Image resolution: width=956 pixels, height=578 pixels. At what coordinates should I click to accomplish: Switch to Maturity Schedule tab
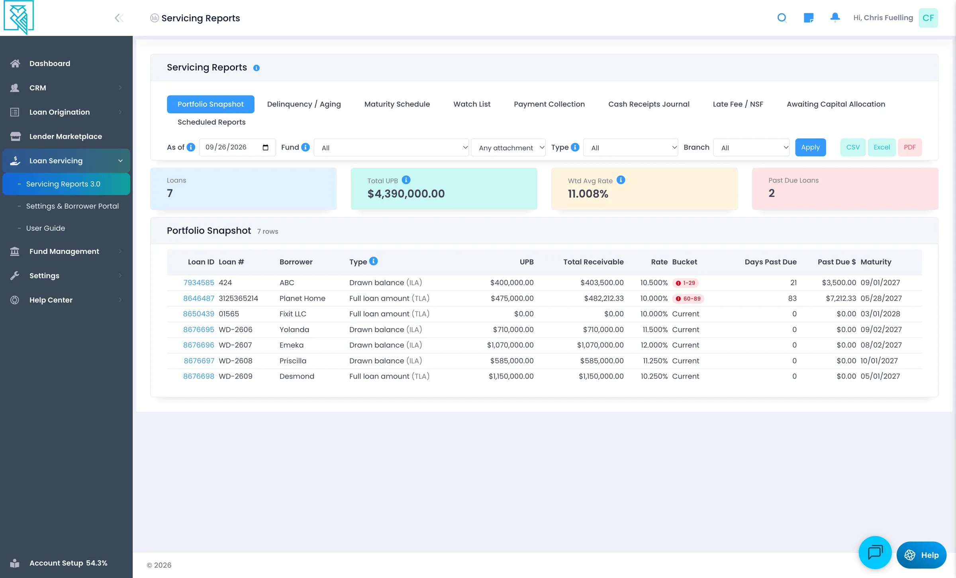pyautogui.click(x=397, y=104)
